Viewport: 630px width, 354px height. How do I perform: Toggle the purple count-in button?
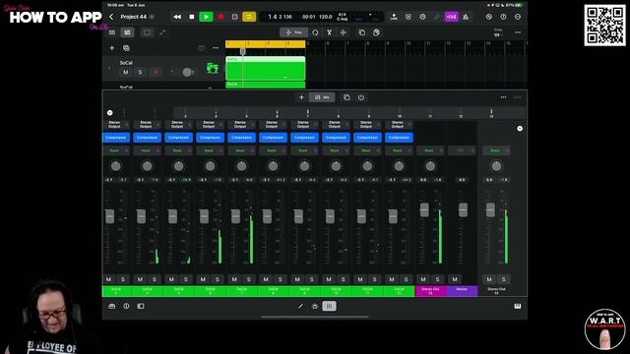point(451,17)
